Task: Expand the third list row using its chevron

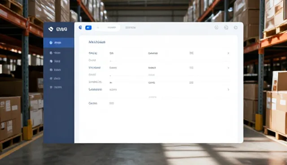Action: 228,68
